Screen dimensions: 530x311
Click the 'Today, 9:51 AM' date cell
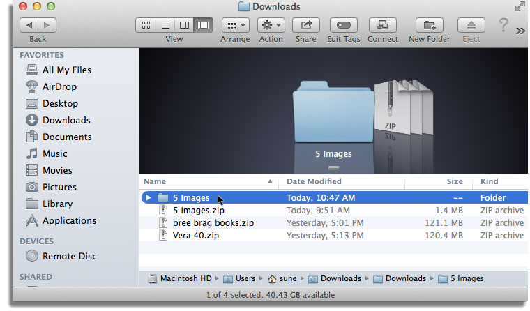coord(318,211)
